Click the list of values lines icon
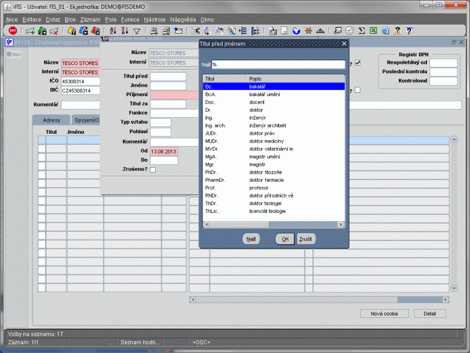This screenshot has height=353, width=470. click(243, 30)
